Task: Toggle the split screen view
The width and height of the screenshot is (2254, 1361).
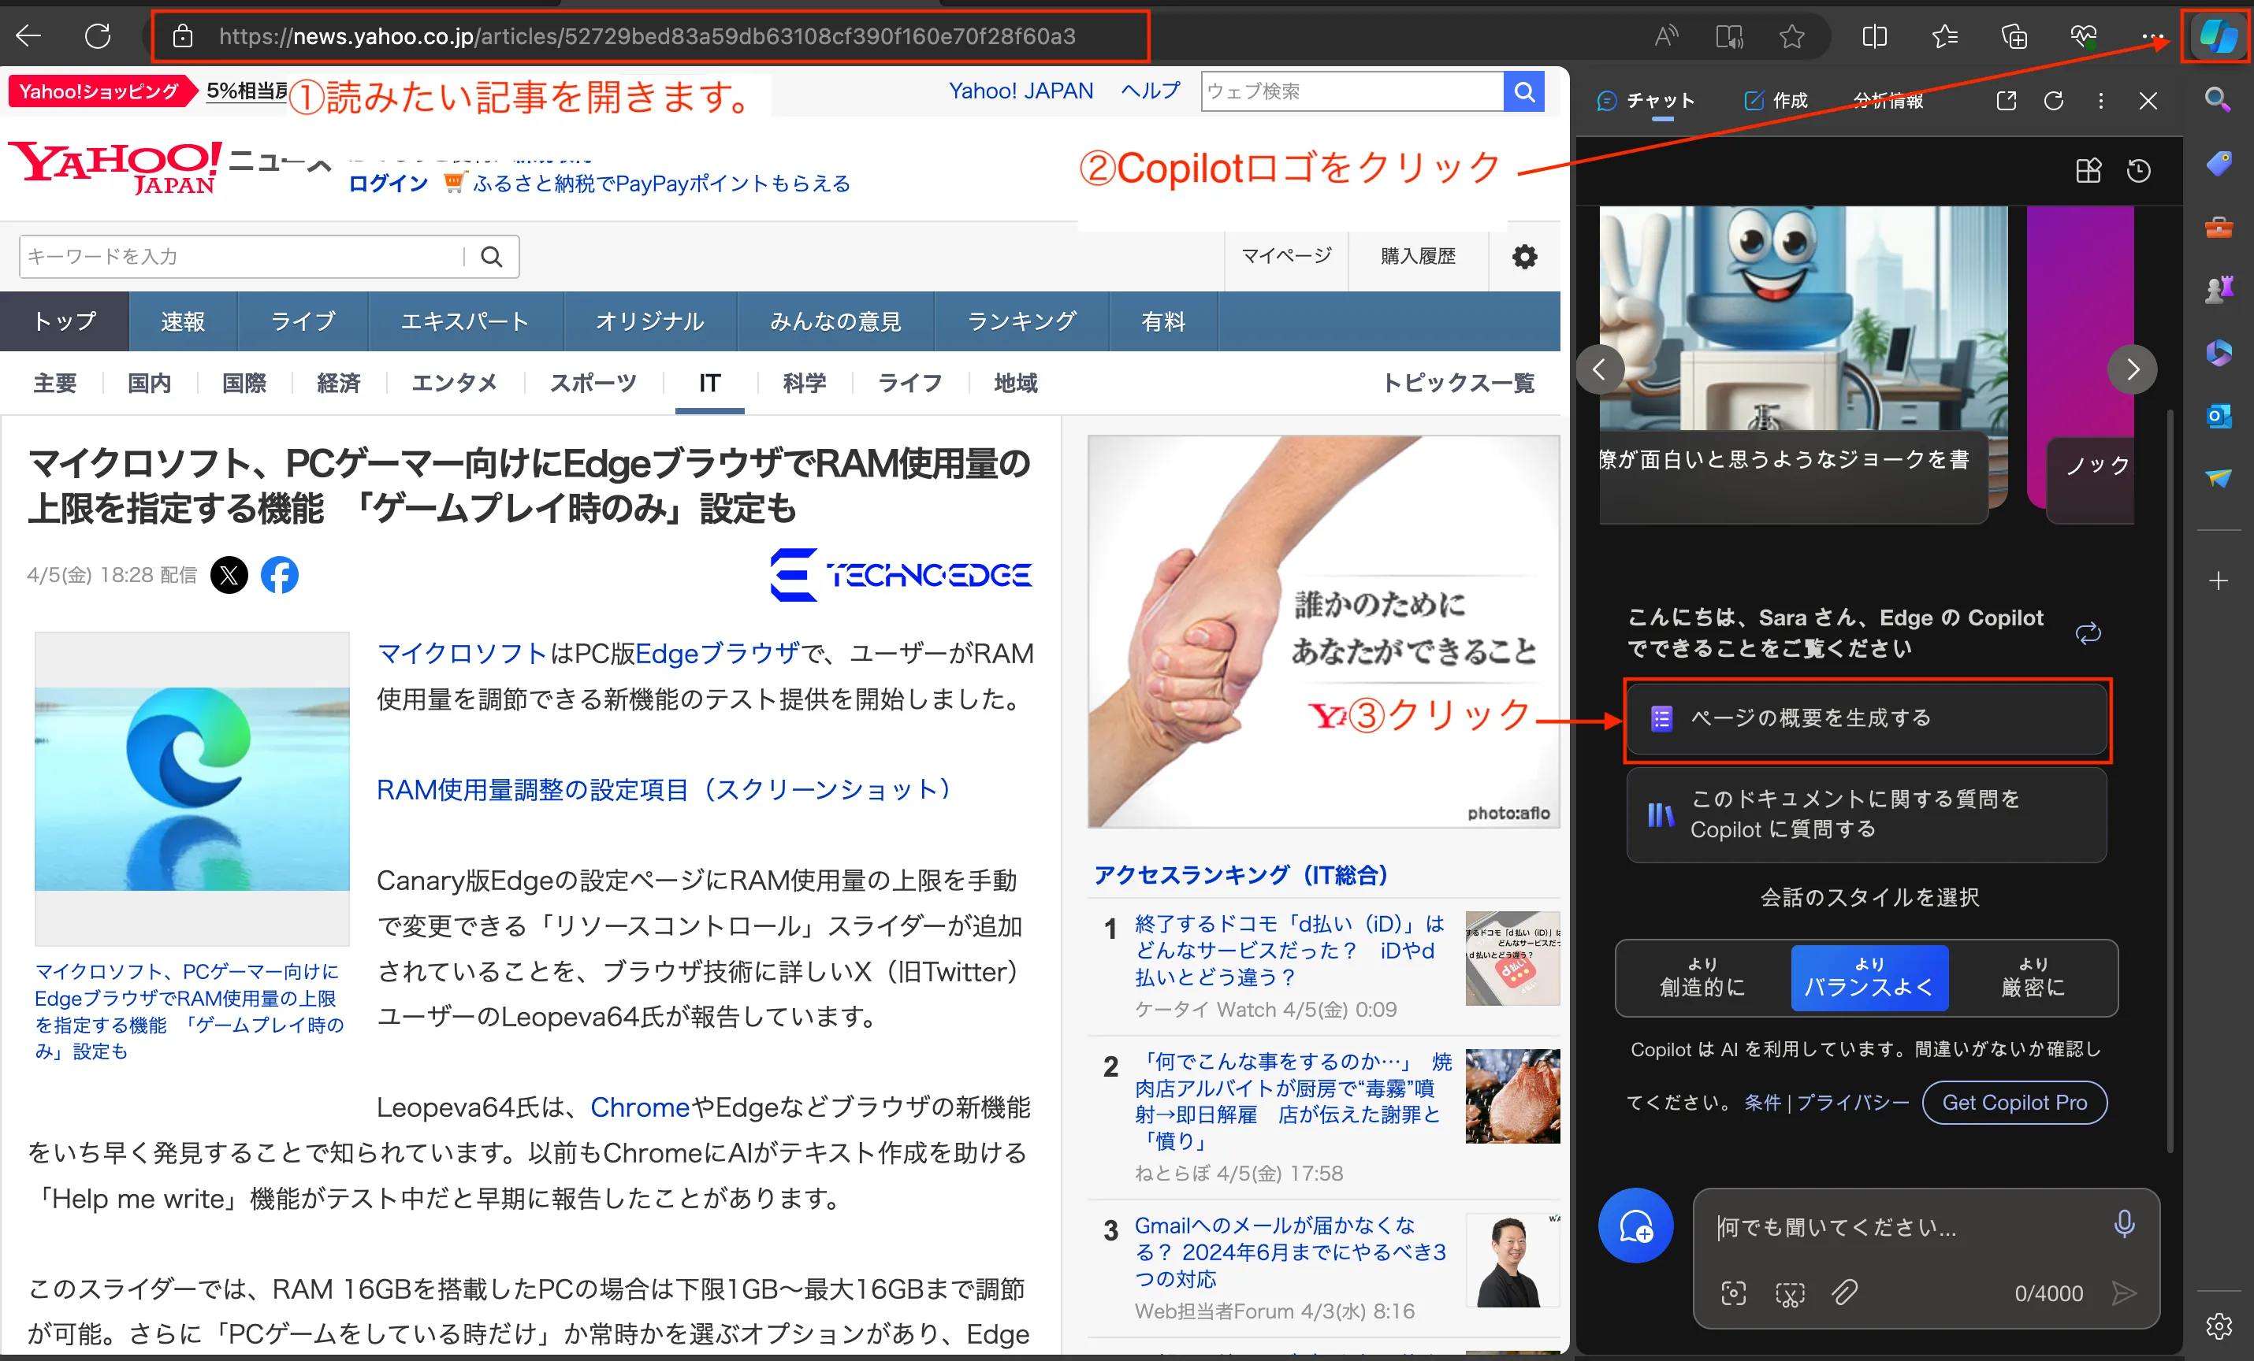Action: 1874,36
